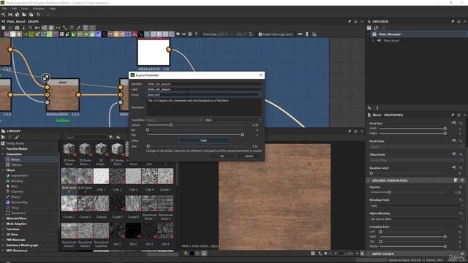Adjust the Step slider in dialog
Screen dimensions: 468x263
(148, 146)
